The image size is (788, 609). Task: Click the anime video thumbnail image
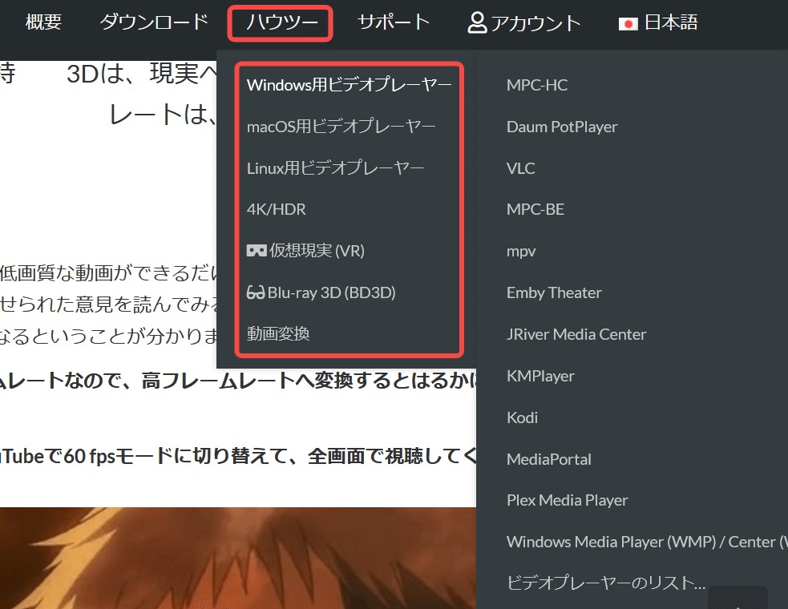coord(238,558)
